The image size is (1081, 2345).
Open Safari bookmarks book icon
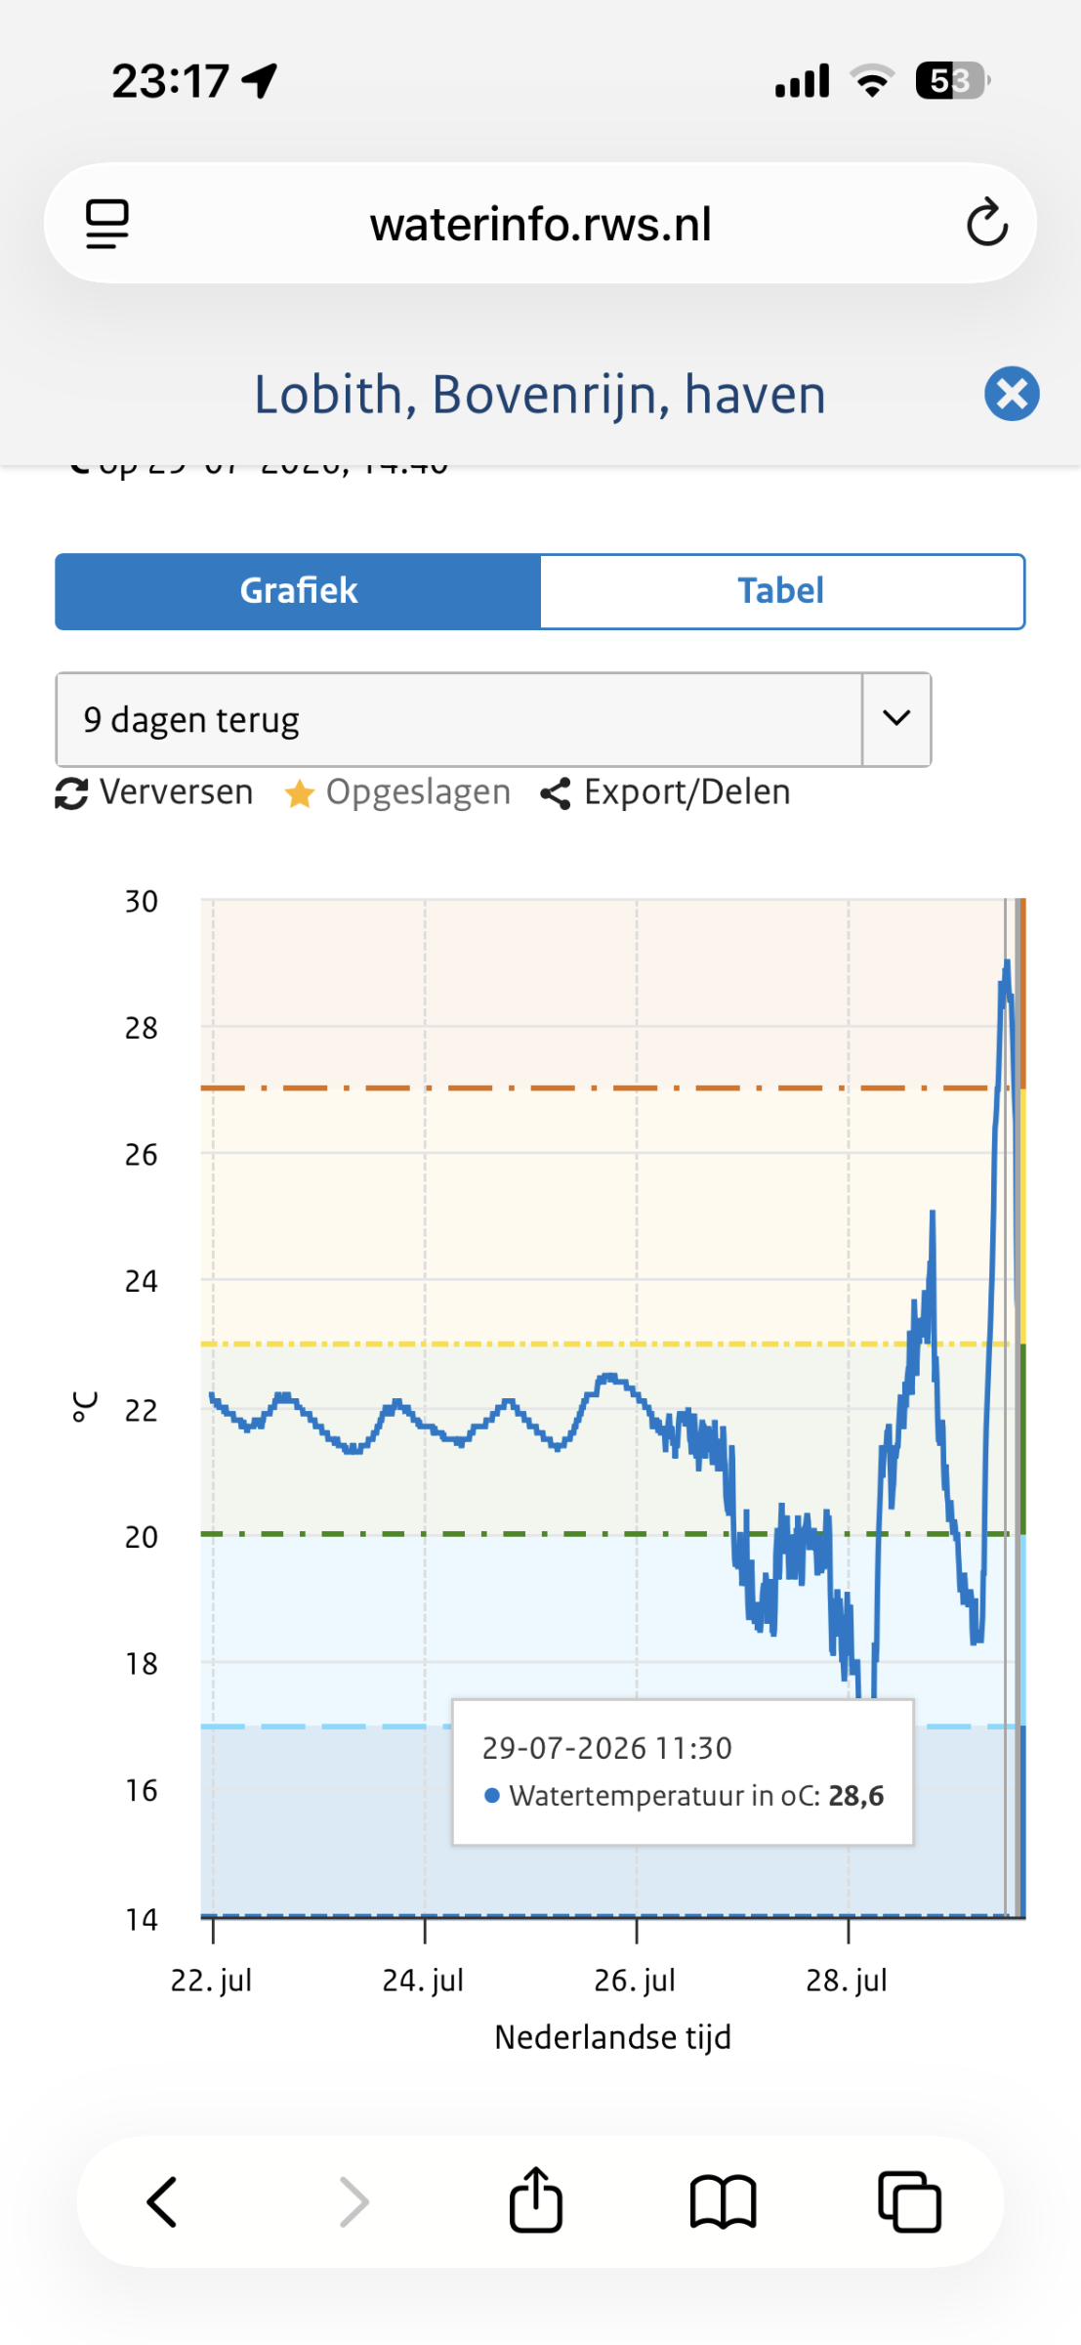point(723,2202)
